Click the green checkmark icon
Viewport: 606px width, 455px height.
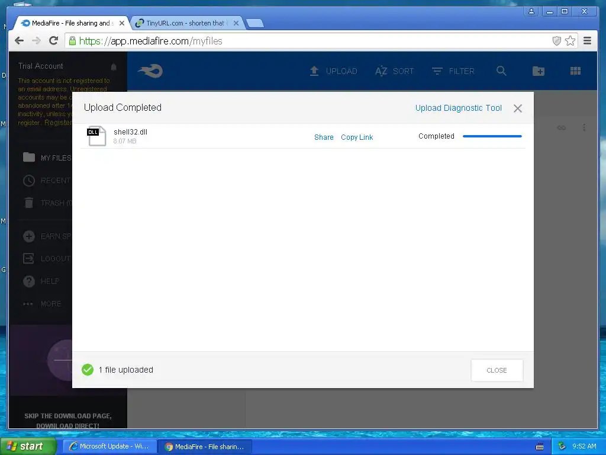click(88, 370)
